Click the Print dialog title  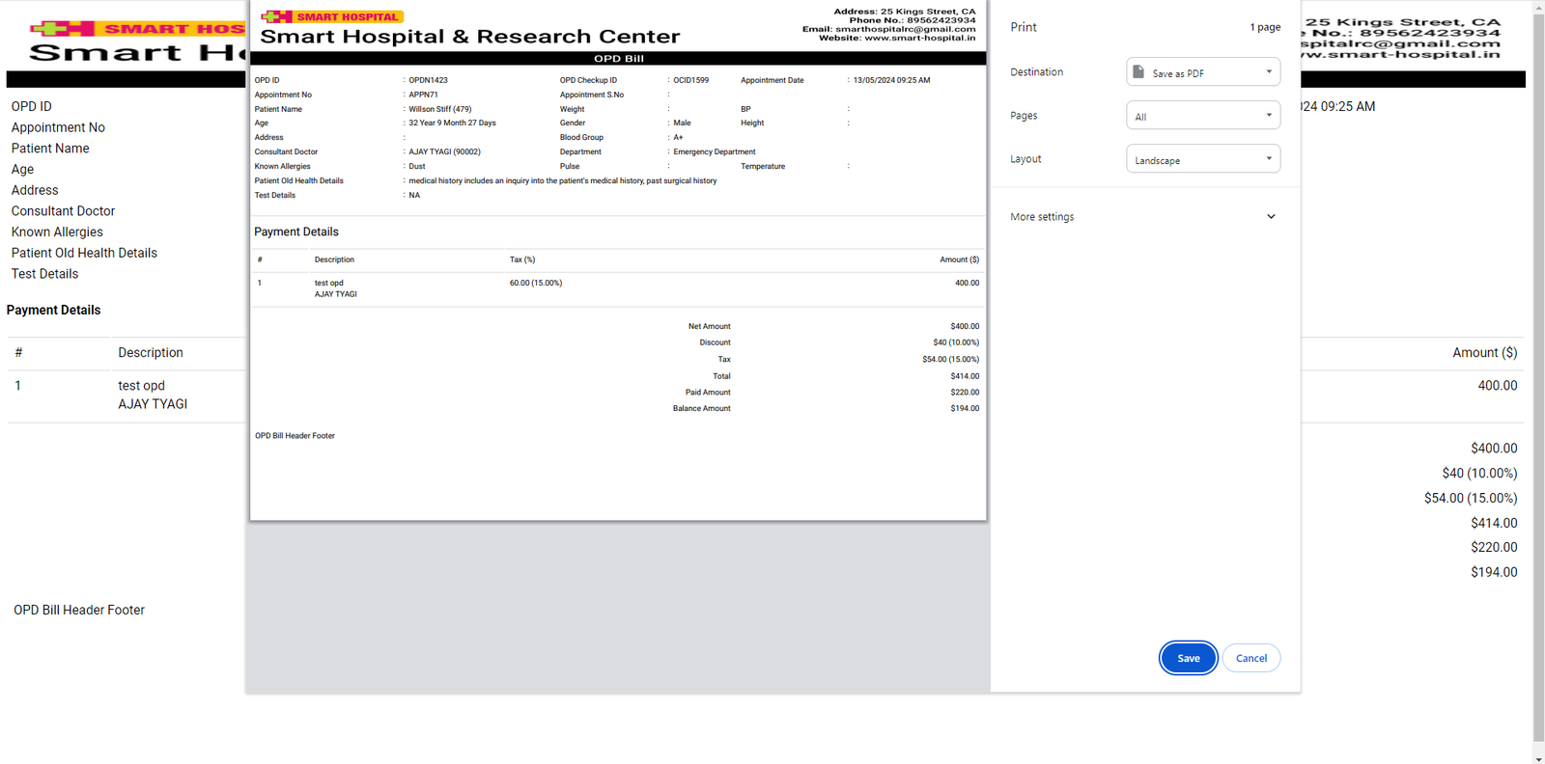pos(1024,27)
